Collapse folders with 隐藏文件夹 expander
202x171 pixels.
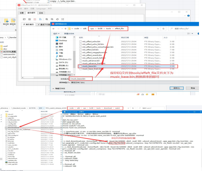[59, 89]
